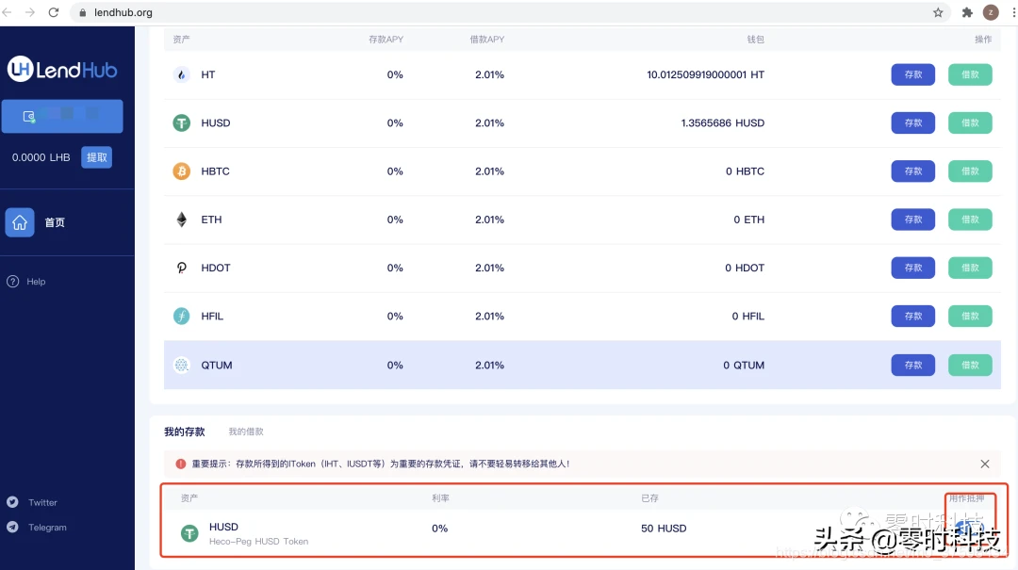Click the lendhub.org address bar
The image size is (1018, 570).
coord(471,12)
